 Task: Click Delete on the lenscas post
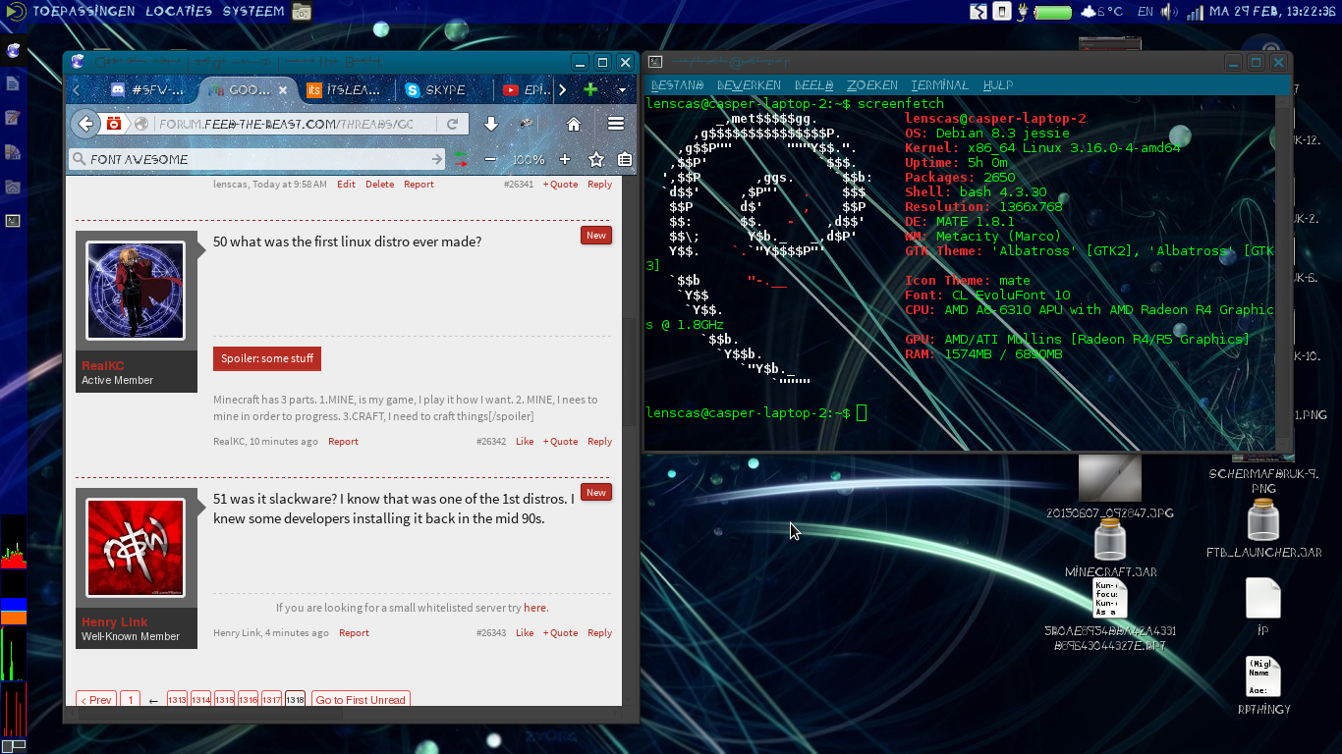coord(379,184)
